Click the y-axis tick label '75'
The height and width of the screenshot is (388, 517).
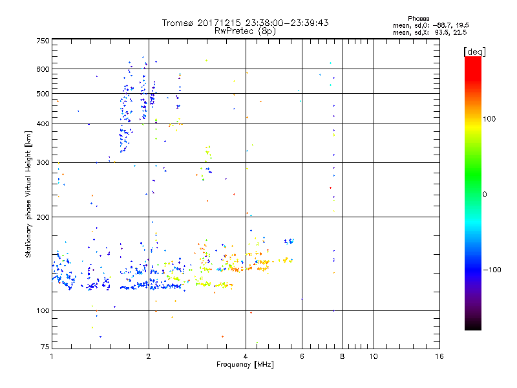click(45, 347)
